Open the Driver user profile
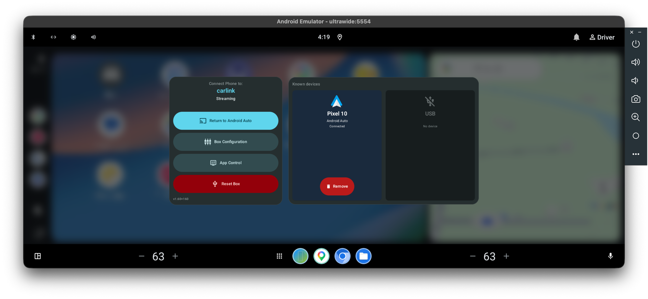The height and width of the screenshot is (299, 648). point(602,37)
